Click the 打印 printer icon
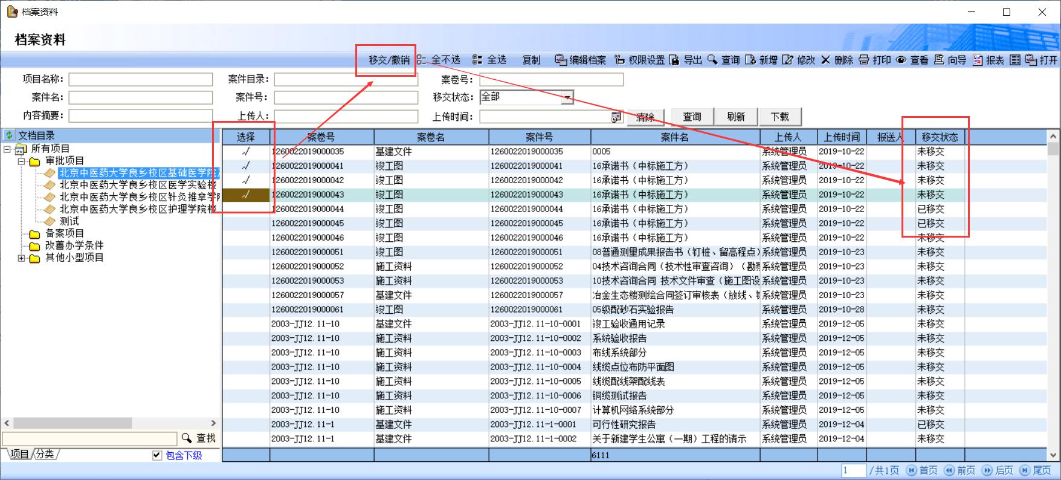Screen dimensions: 1061x480 tap(863, 60)
